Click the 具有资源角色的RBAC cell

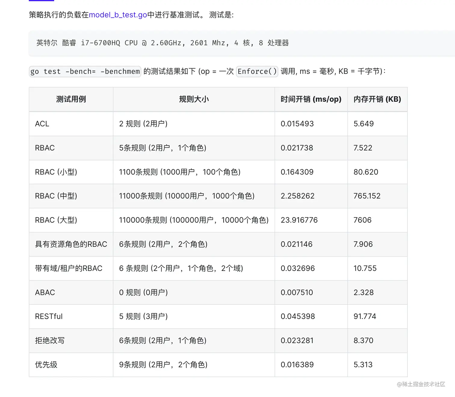click(x=71, y=244)
